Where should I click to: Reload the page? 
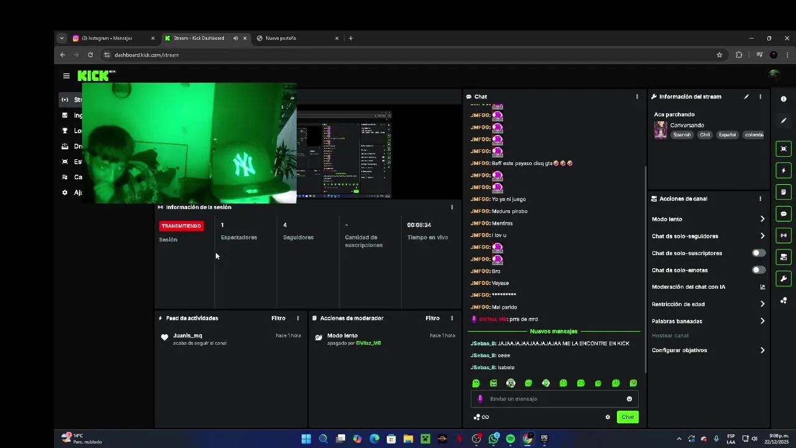(x=90, y=55)
